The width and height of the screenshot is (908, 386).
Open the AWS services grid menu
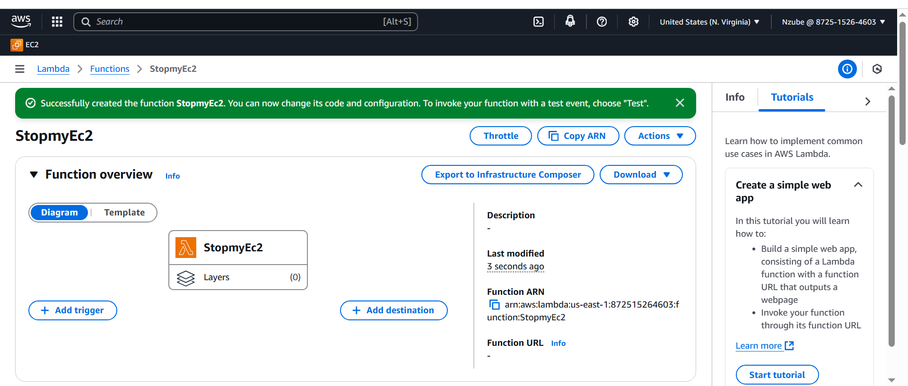point(57,22)
